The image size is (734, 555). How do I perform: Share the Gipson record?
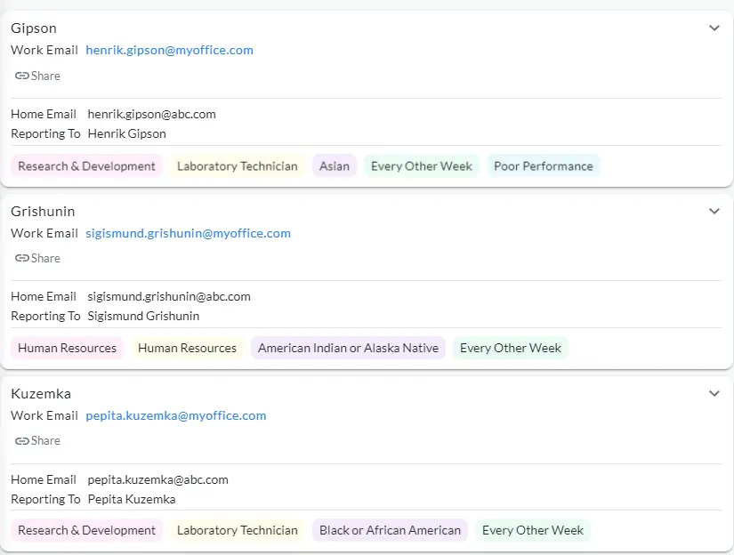(x=37, y=76)
